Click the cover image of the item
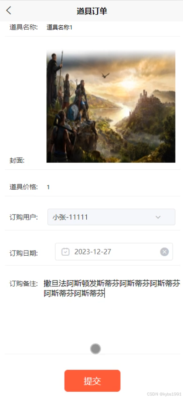The width and height of the screenshot is (183, 399). click(111, 106)
